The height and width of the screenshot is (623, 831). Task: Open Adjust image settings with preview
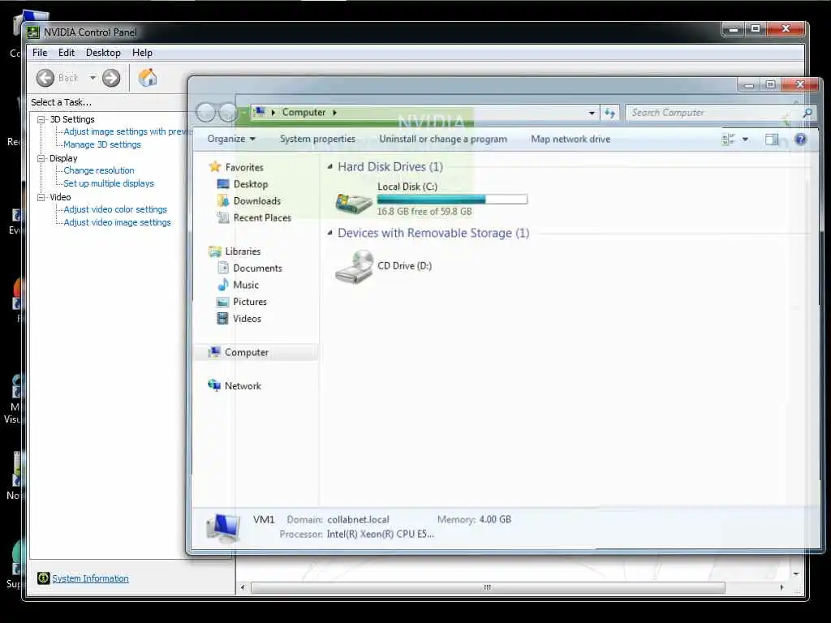pos(126,131)
